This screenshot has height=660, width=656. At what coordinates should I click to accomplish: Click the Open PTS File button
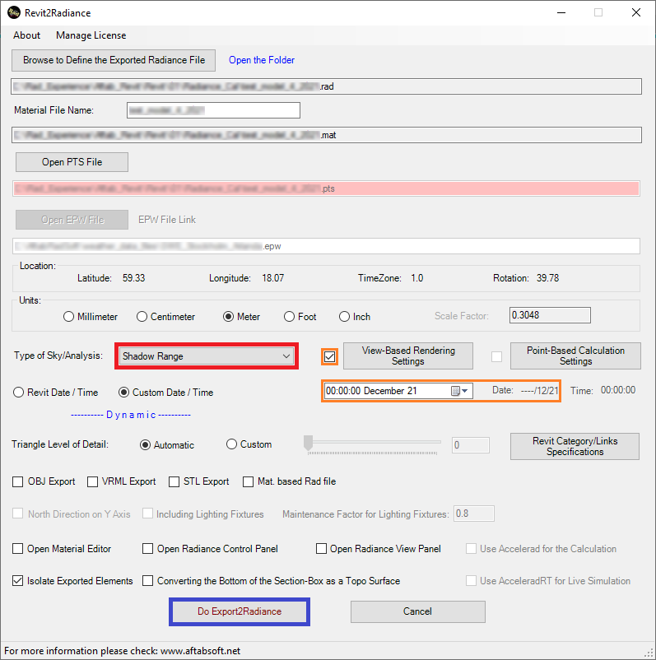pyautogui.click(x=72, y=162)
